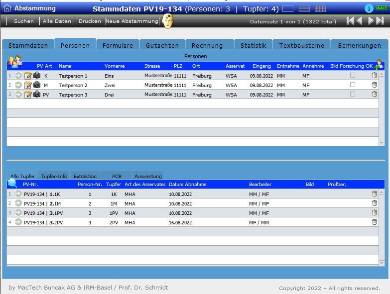Image resolution: width=390 pixels, height=294 pixels.
Task: Delete swab 2.1M with trash icon
Action: [375, 203]
